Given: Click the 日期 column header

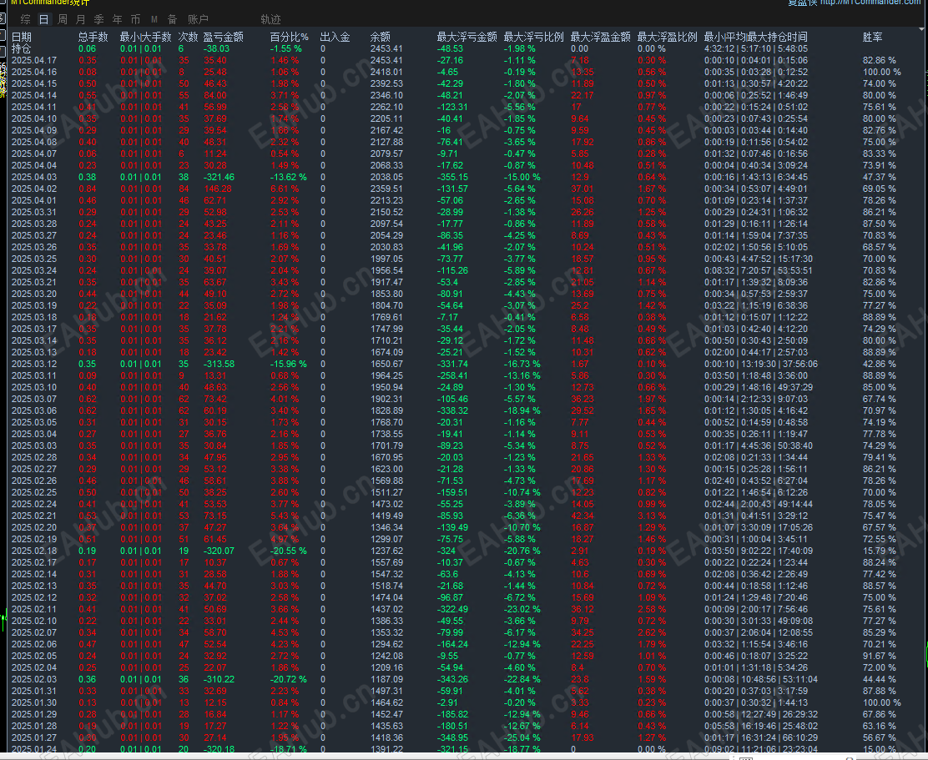Looking at the screenshot, I should [22, 37].
